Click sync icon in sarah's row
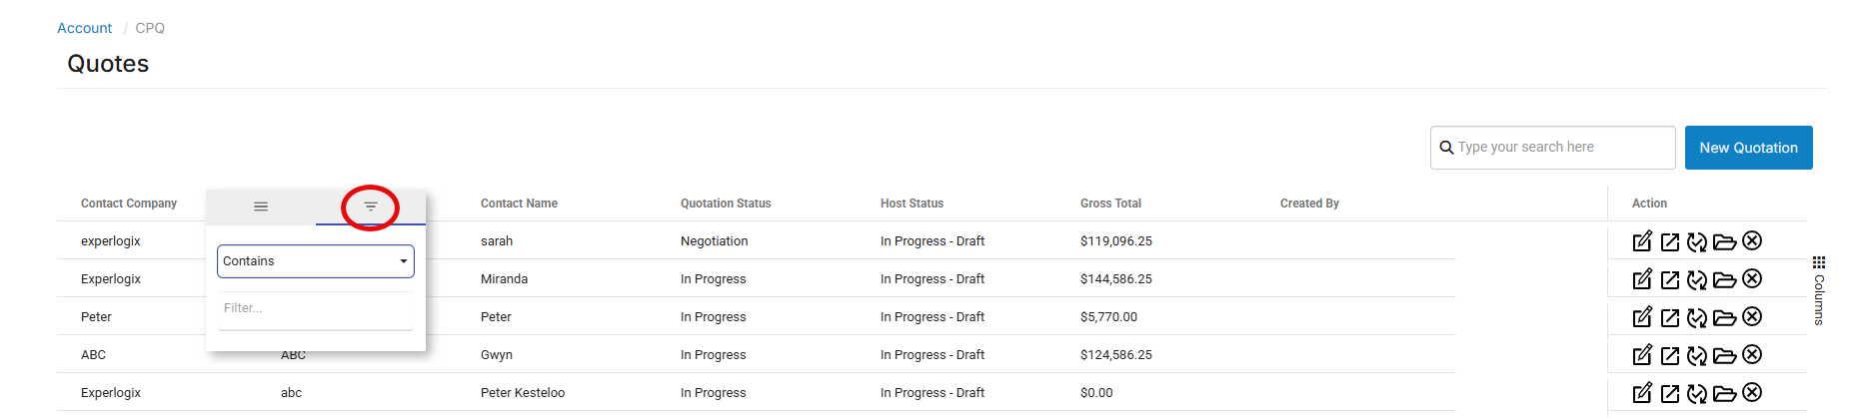The height and width of the screenshot is (418, 1871). 1697,241
